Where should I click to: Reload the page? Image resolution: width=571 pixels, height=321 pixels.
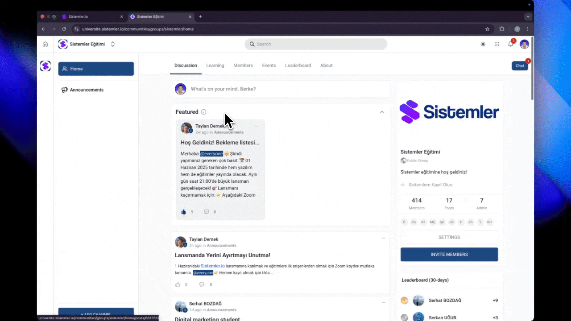[64, 29]
